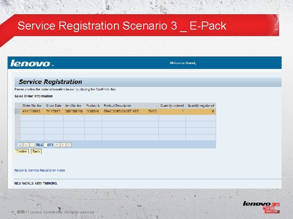Click the EPAC 3YRS ONSITE NBD description cell
293x219 pixels.
[130, 112]
